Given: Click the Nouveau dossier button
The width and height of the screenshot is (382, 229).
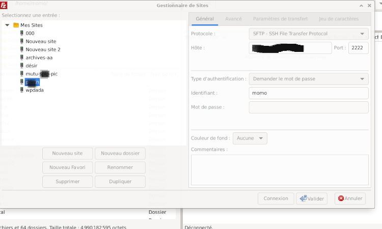Looking at the screenshot, I should [x=120, y=153].
